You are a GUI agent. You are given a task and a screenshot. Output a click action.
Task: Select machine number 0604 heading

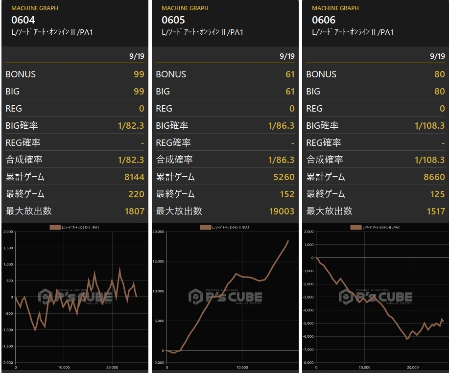coord(23,20)
